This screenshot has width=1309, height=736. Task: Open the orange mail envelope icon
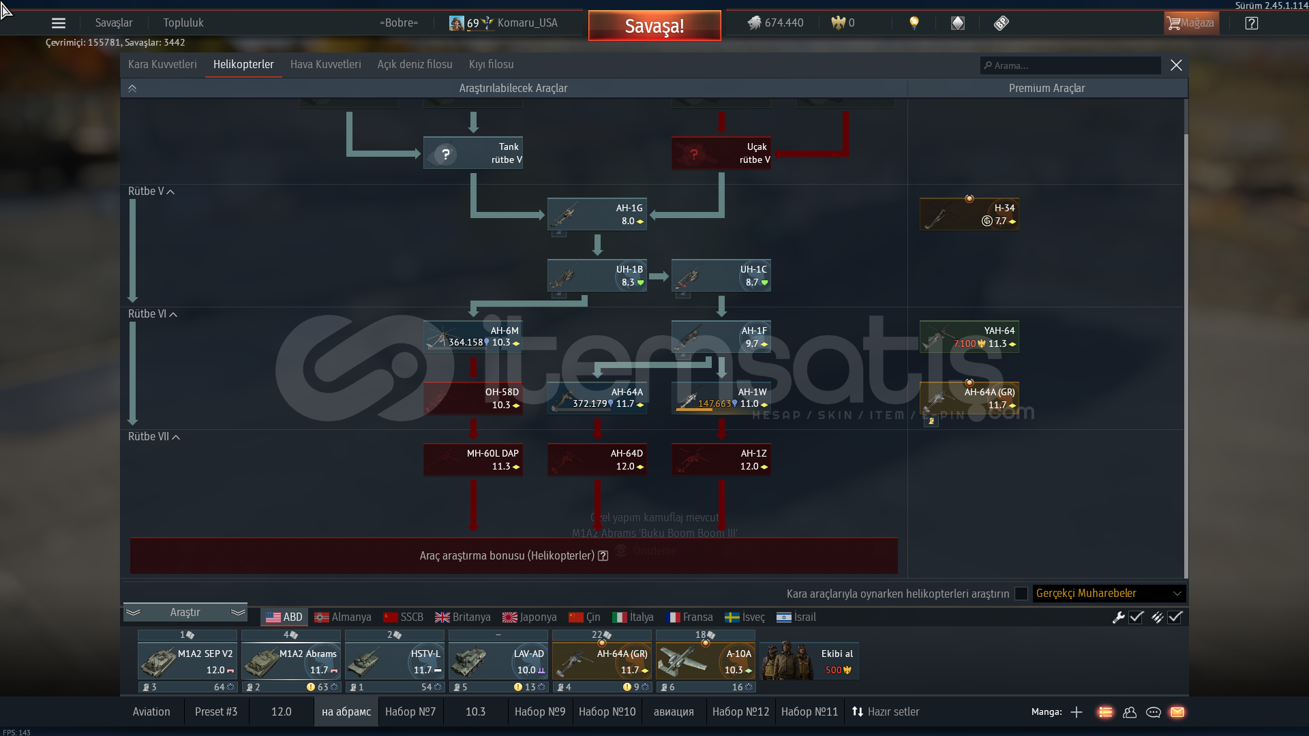coord(1177,712)
